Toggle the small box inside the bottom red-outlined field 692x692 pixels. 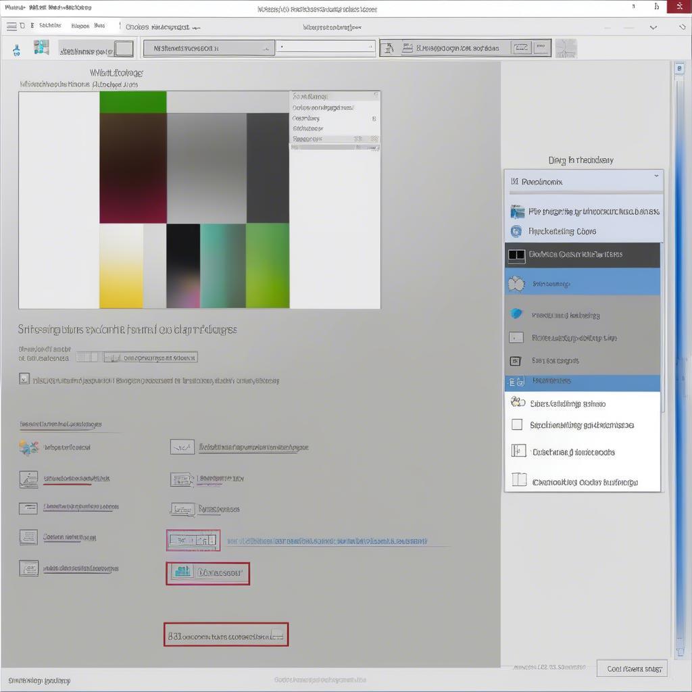[x=276, y=635]
